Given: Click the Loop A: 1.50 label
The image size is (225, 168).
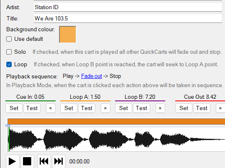Looking at the screenshot, I should pos(85,97).
